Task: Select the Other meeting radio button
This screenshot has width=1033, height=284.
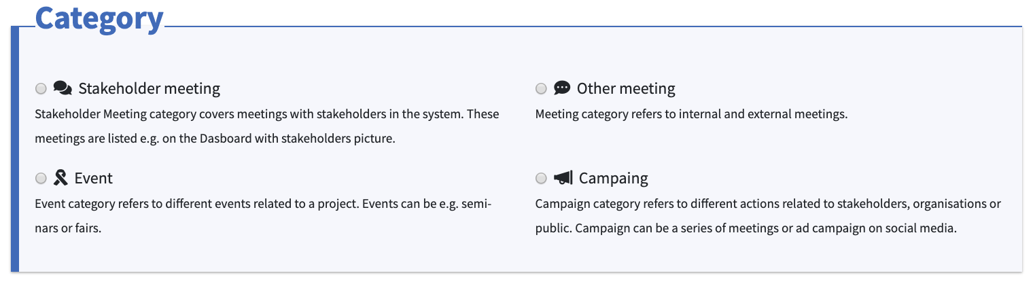Action: pyautogui.click(x=541, y=89)
